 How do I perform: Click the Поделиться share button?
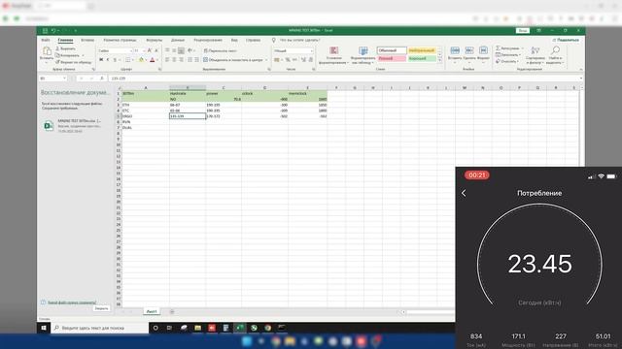pos(566,40)
